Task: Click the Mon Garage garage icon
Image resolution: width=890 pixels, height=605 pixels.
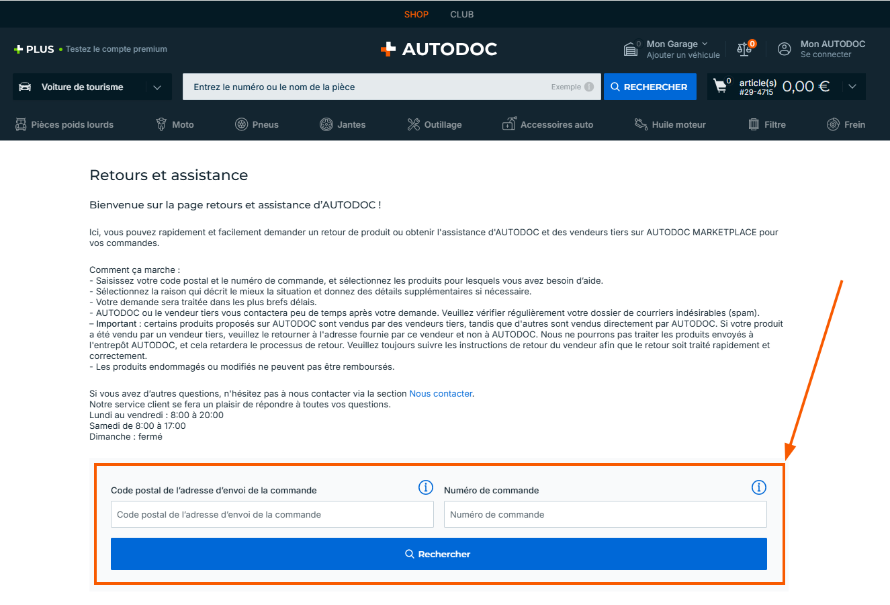Action: 630,49
